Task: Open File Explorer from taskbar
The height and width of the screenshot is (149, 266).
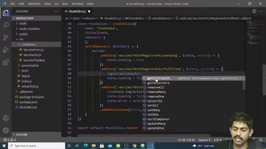Action: pos(94,146)
